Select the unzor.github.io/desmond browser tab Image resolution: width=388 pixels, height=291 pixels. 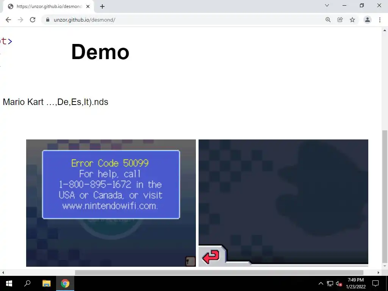coord(48,6)
